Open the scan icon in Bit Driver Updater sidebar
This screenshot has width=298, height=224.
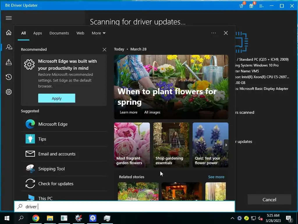(9, 47)
